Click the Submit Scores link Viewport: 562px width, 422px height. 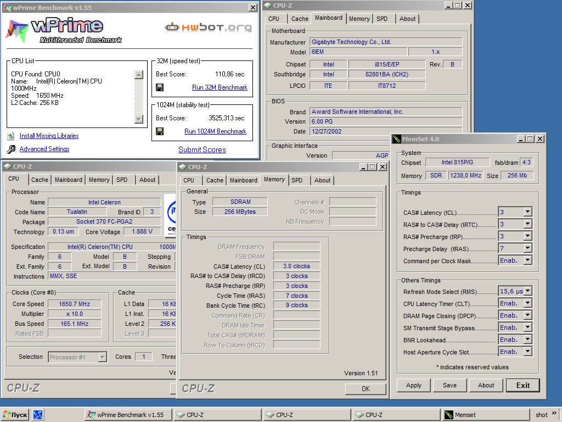(202, 149)
